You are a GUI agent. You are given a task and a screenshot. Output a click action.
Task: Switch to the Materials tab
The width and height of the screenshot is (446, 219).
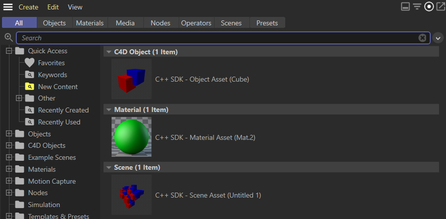tap(90, 23)
